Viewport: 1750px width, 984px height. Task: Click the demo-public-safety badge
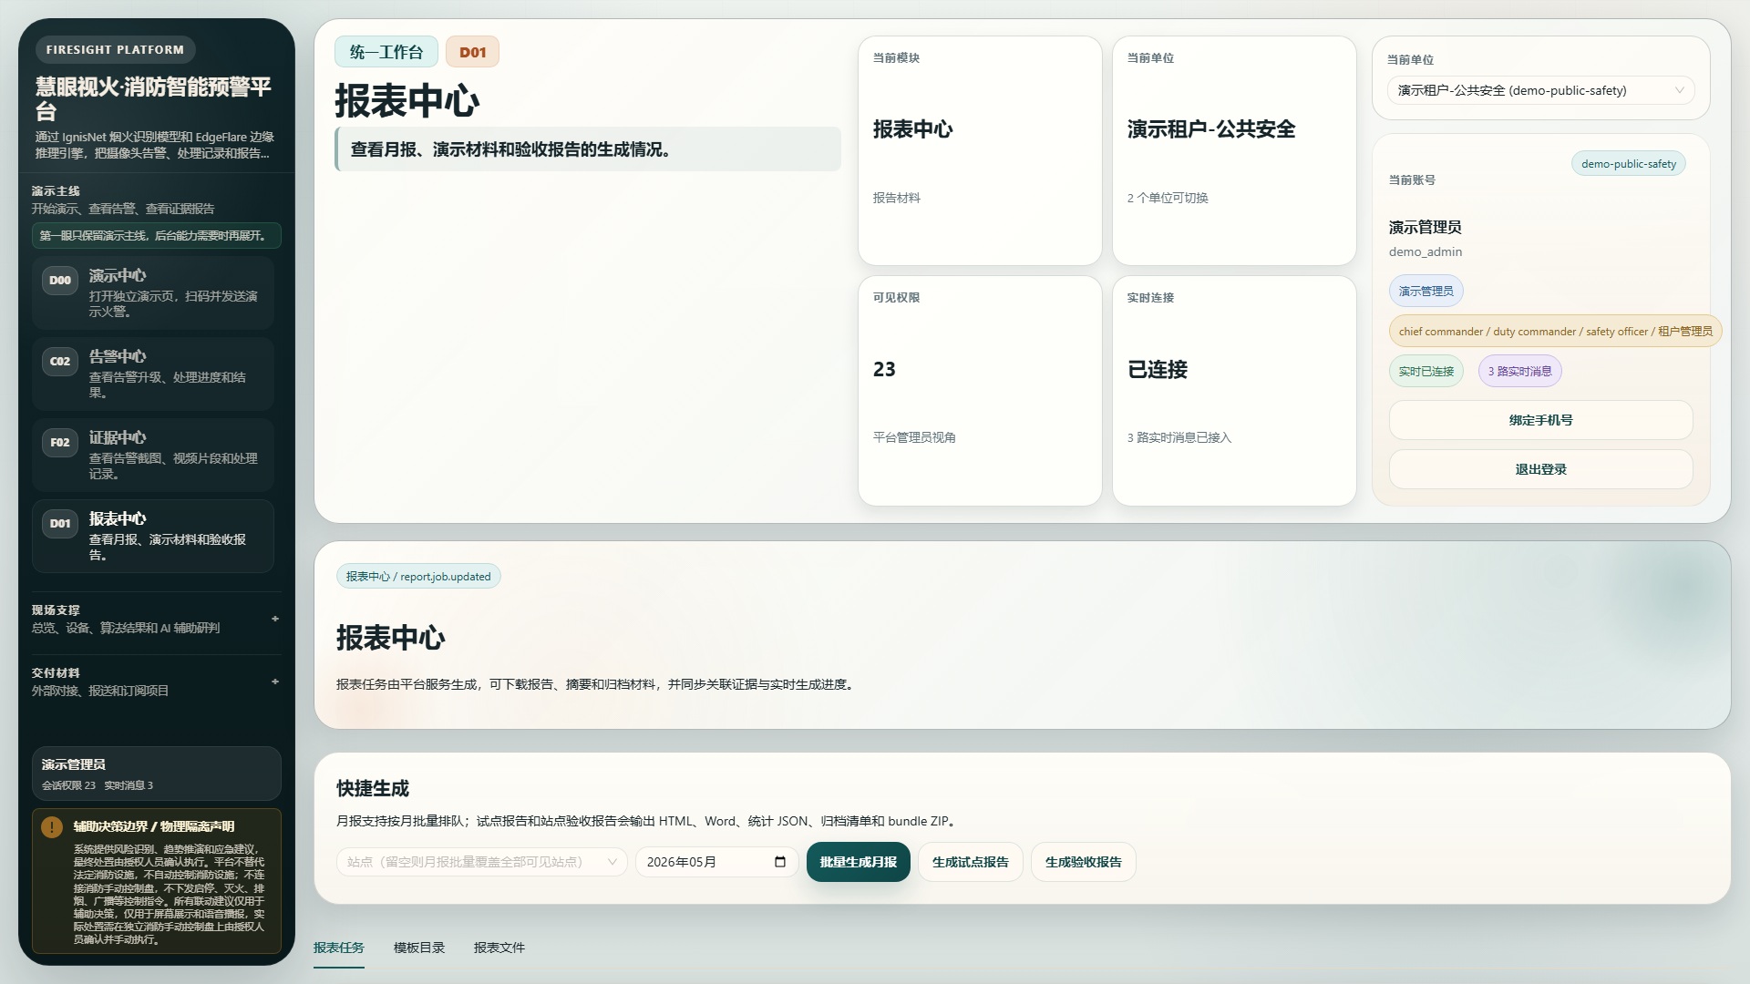click(1629, 164)
